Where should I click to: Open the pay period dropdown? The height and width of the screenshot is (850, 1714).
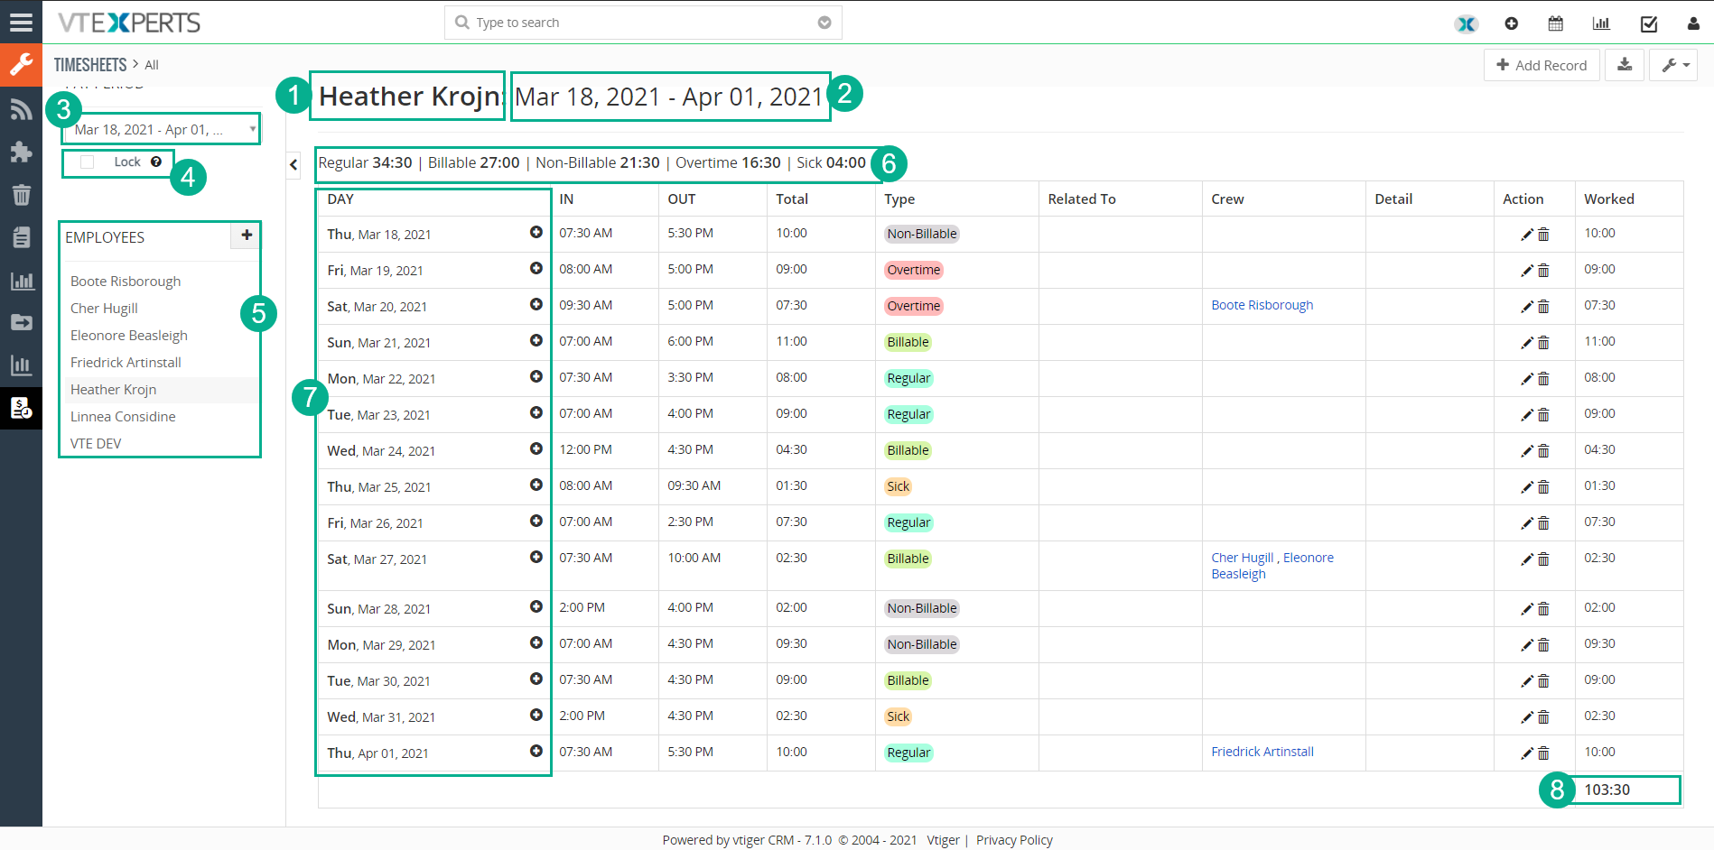(x=162, y=129)
